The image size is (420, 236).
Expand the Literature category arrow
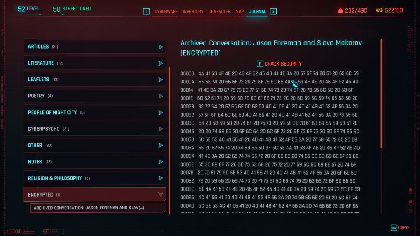coord(161,63)
